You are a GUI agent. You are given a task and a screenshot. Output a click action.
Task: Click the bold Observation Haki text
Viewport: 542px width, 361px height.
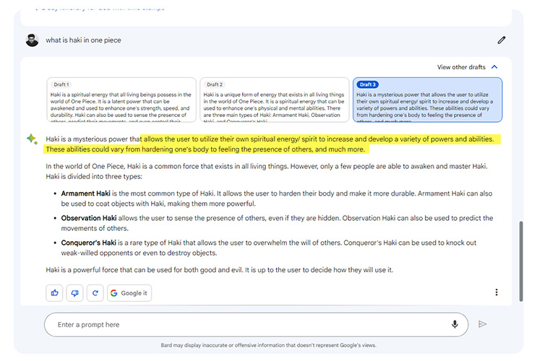89,218
